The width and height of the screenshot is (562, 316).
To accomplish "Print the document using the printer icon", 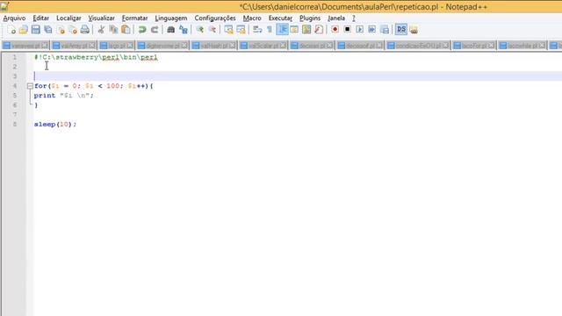I will (85, 30).
